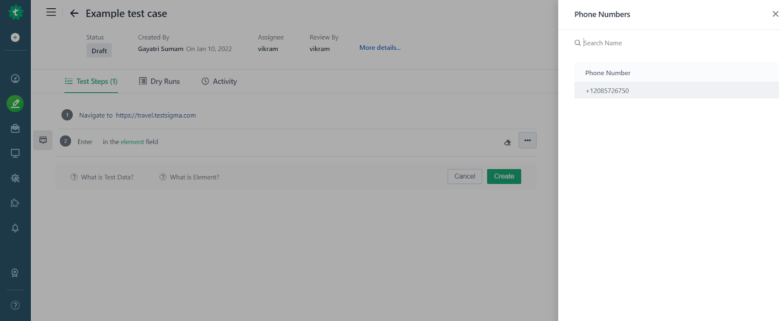Click the search magnifier icon

click(577, 43)
